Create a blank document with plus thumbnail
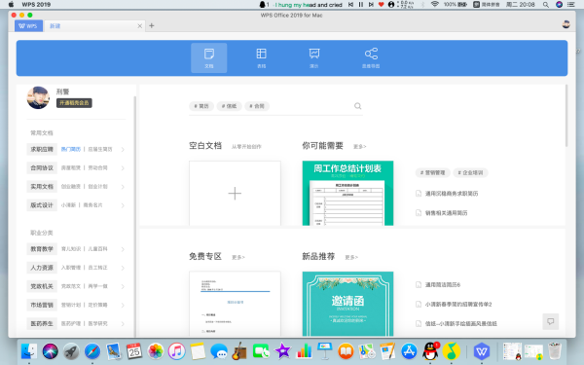 (235, 194)
